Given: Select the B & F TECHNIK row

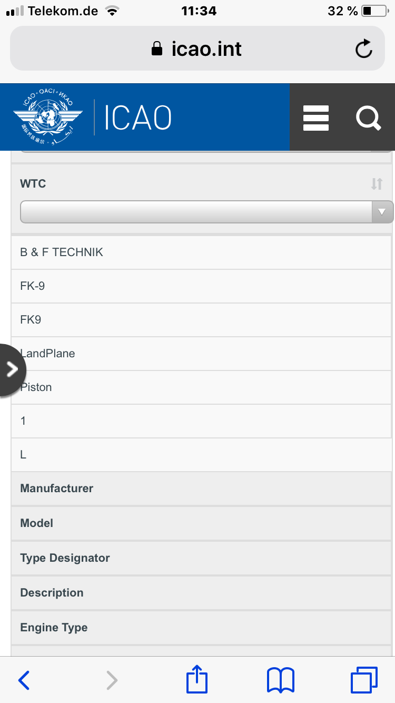Looking at the screenshot, I should (202, 252).
